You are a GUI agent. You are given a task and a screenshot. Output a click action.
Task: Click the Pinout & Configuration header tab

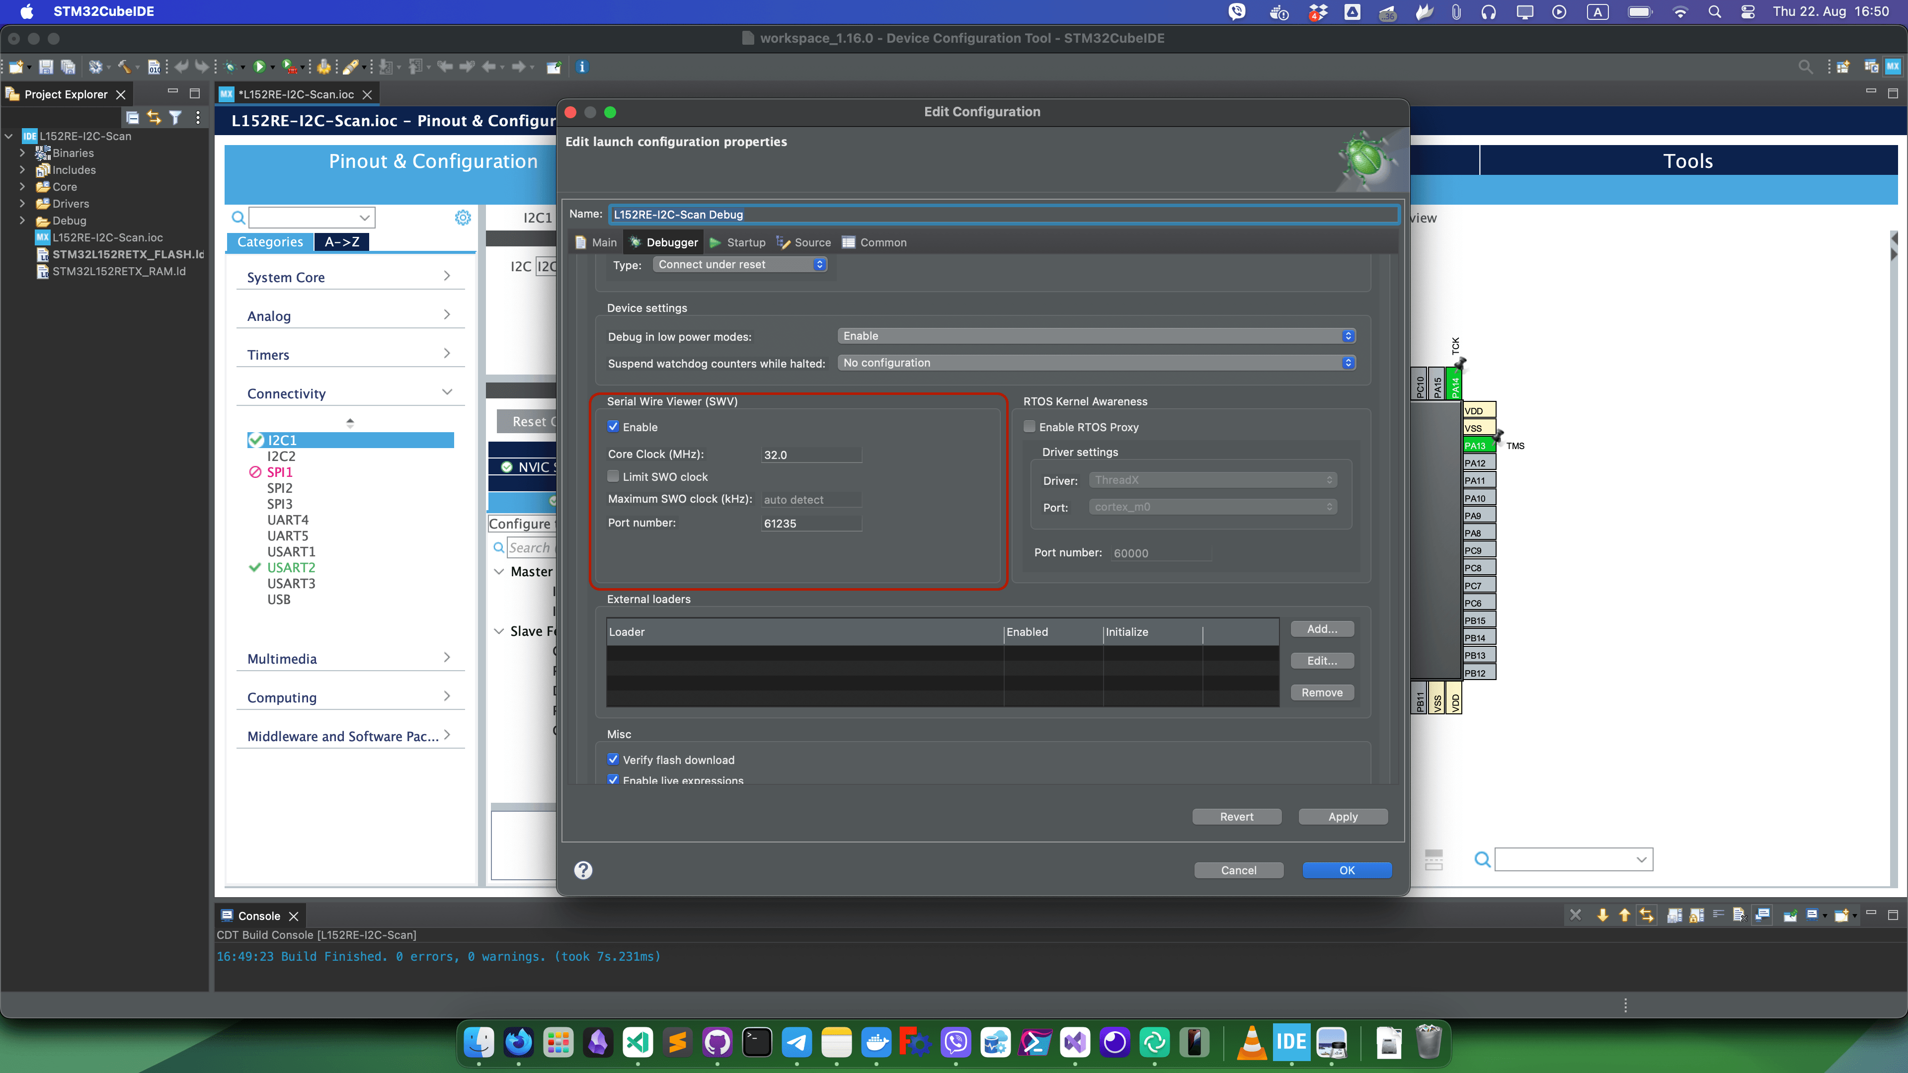(x=433, y=160)
